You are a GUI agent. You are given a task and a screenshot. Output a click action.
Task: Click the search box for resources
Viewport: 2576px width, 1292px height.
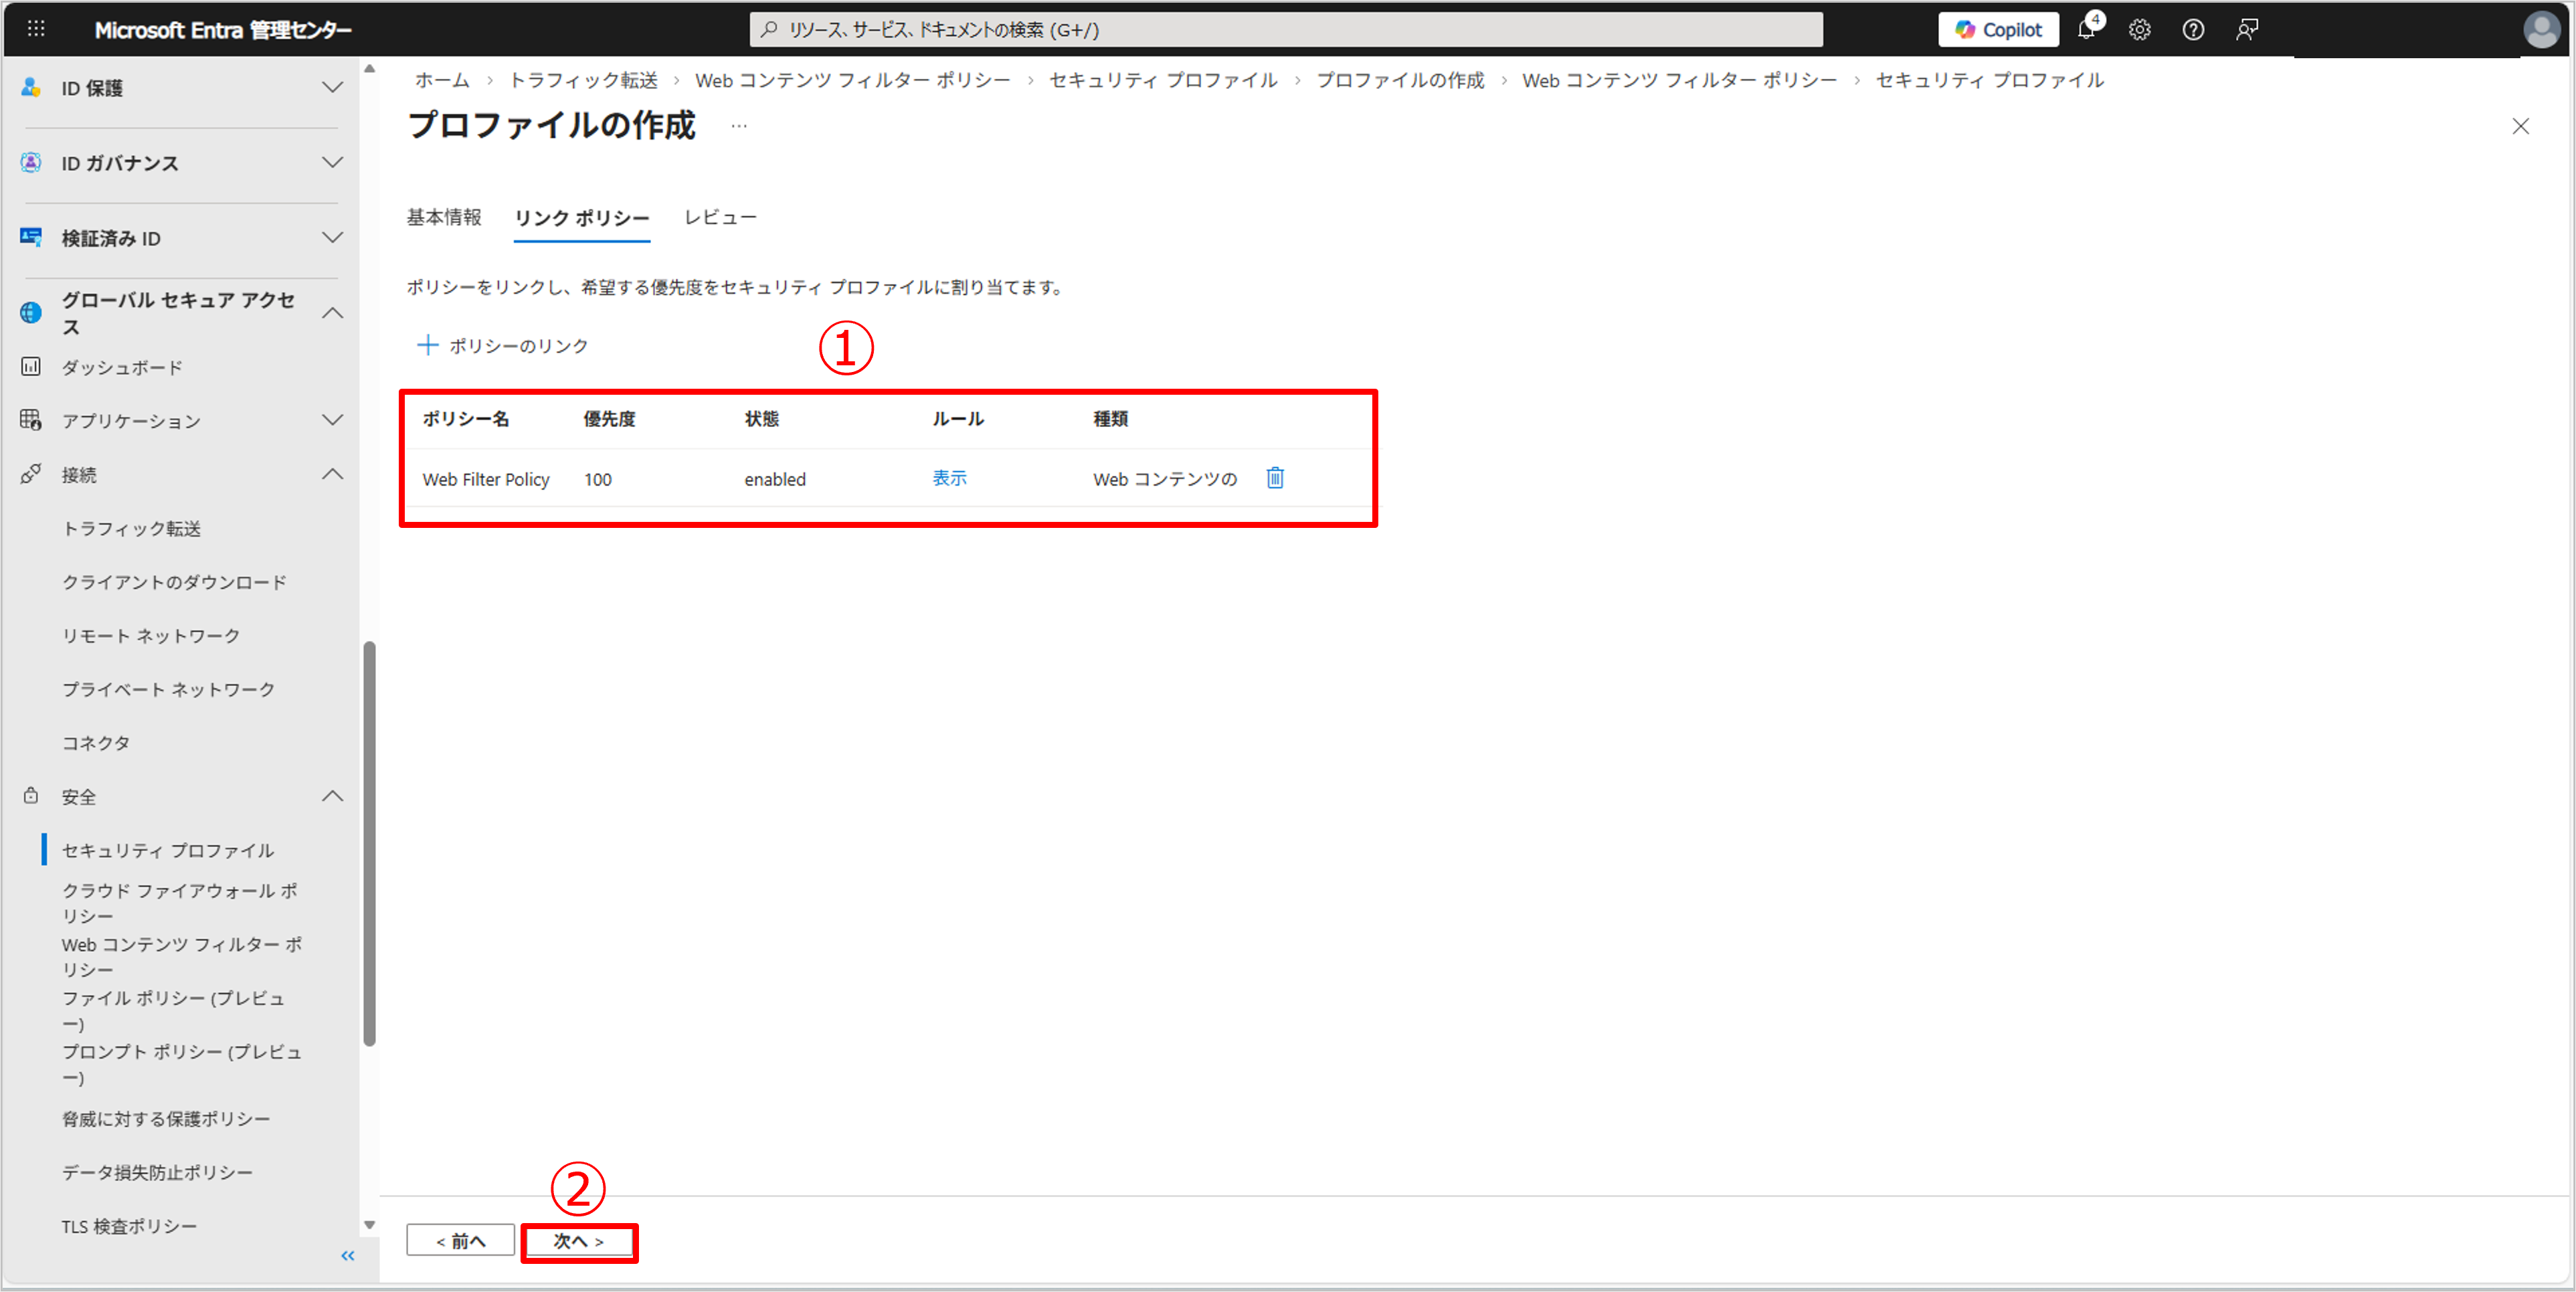1285,30
